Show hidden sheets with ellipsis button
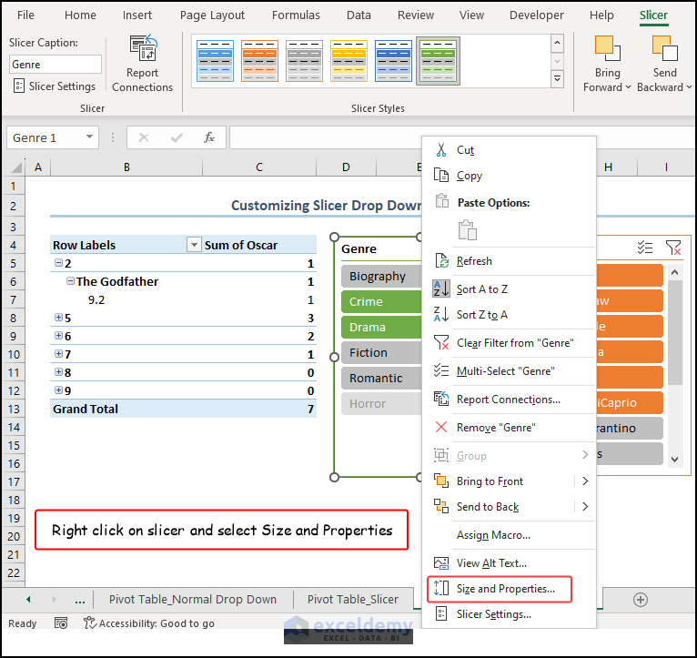 [x=79, y=600]
